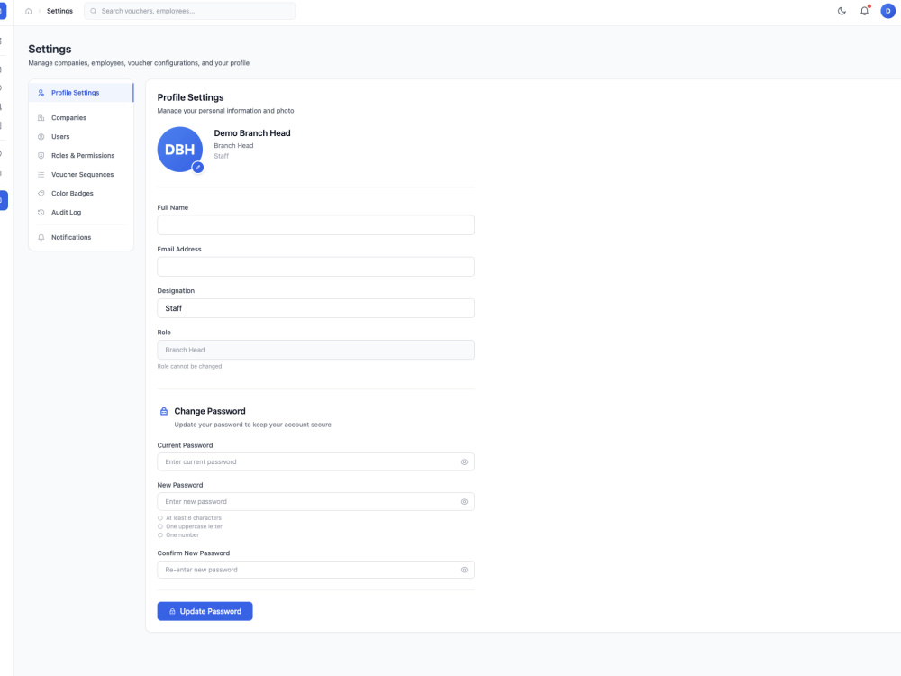The image size is (901, 676).
Task: Click the Companies building icon
Action: coord(41,118)
